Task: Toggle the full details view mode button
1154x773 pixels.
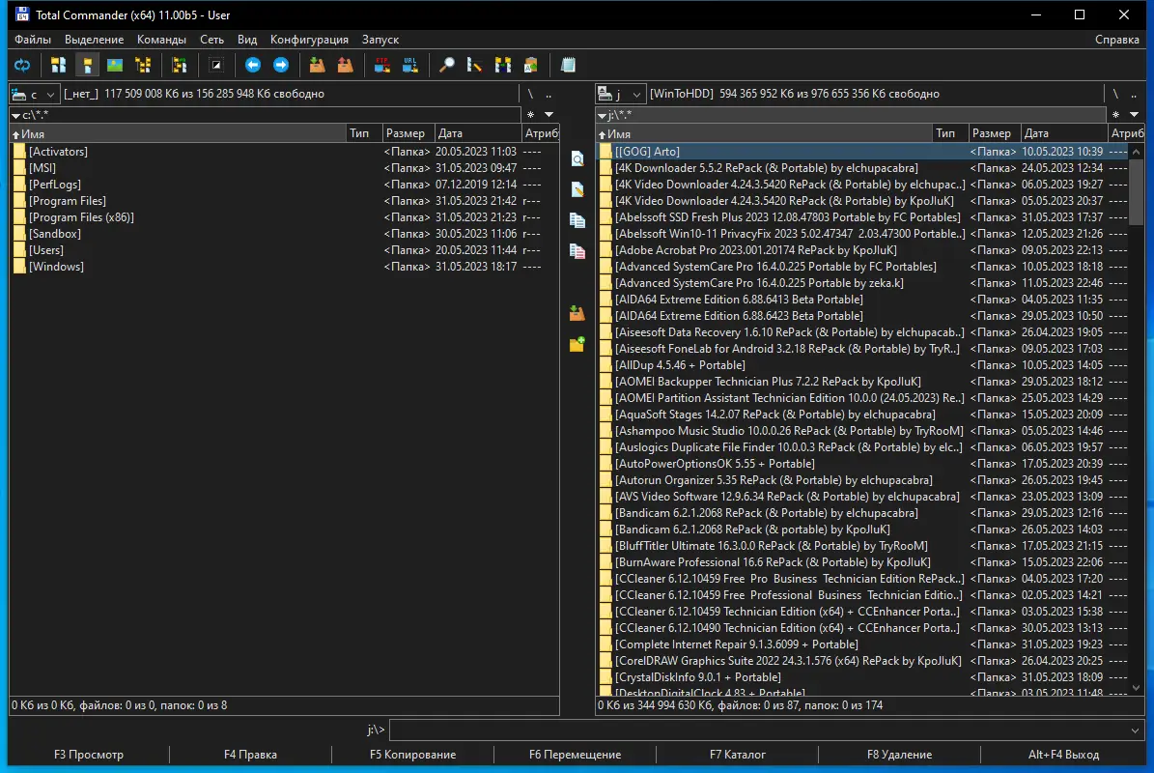Action: tap(87, 65)
